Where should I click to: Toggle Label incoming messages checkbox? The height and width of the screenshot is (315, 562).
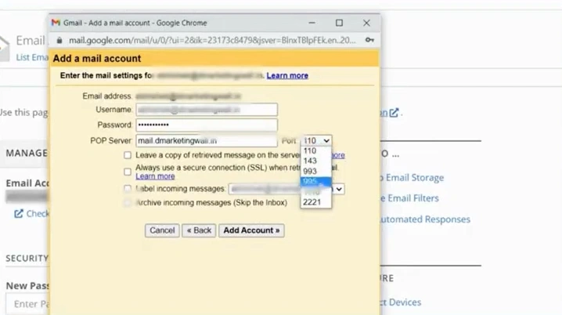pos(128,189)
